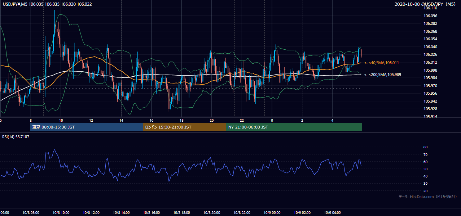The width and height of the screenshot is (461, 216).
Task: Click price axis label 105.928
Action: (x=431, y=109)
